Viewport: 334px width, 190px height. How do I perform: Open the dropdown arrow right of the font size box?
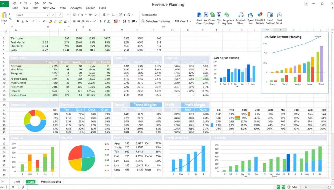click(68, 15)
